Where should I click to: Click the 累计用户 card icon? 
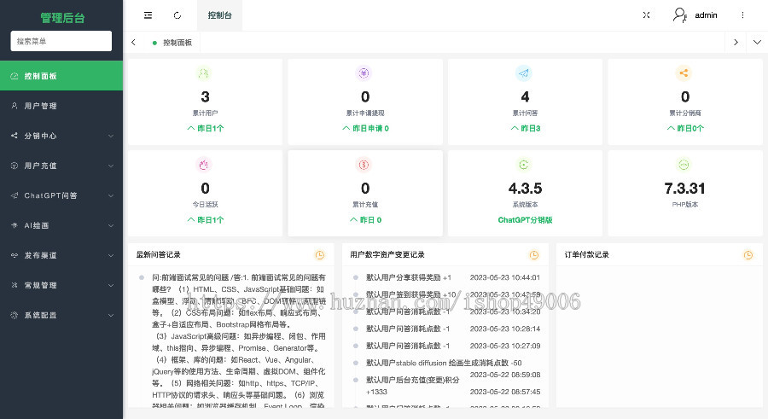tap(205, 73)
